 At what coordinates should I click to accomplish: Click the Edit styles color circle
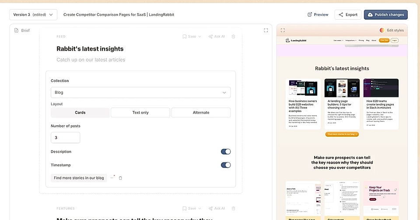pyautogui.click(x=382, y=30)
